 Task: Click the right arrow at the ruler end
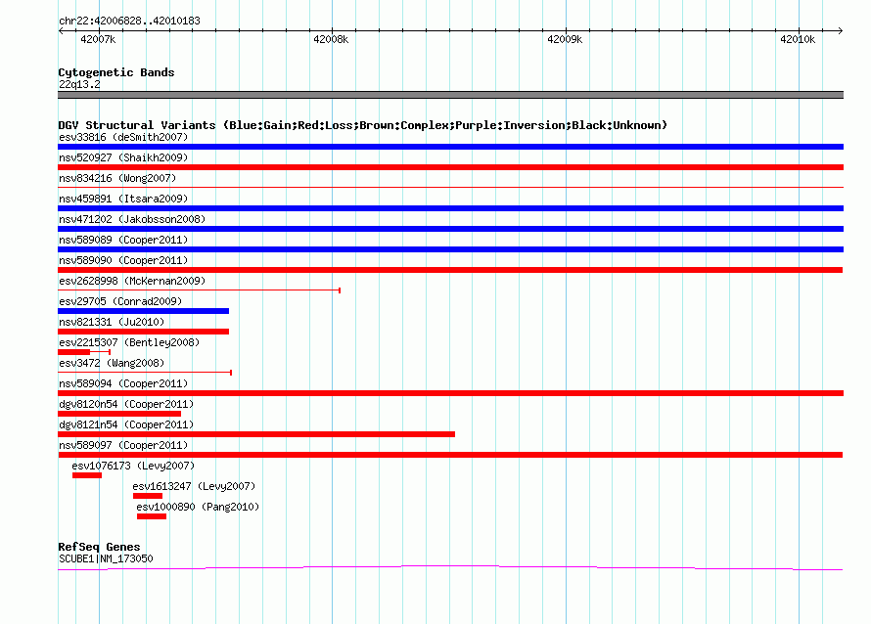(840, 30)
